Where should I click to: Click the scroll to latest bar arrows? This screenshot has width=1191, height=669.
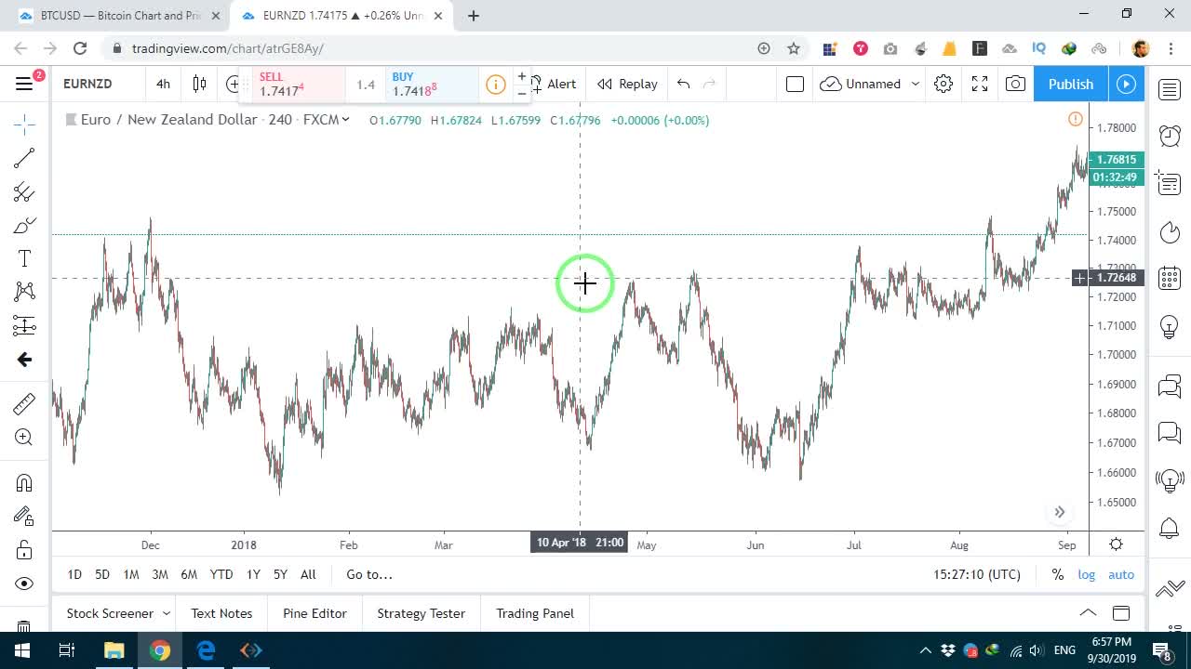(1059, 512)
